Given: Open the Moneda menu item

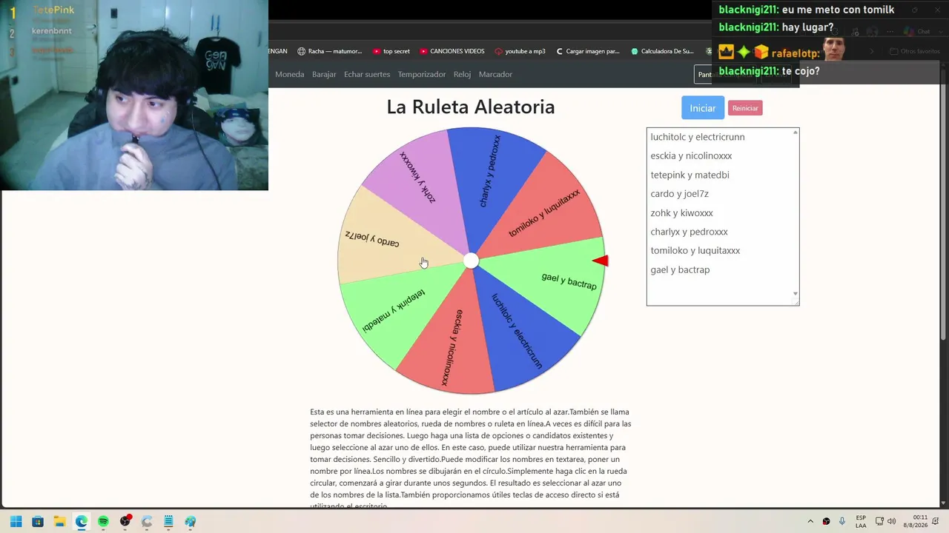Looking at the screenshot, I should click(x=290, y=74).
